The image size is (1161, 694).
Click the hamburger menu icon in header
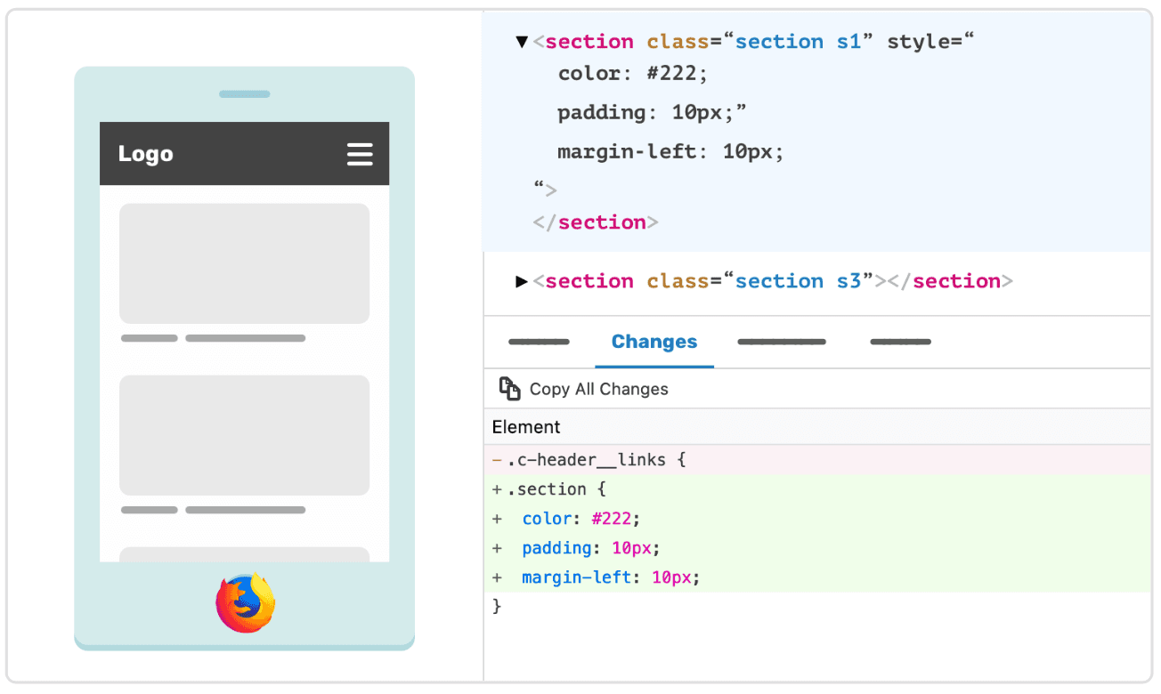360,154
